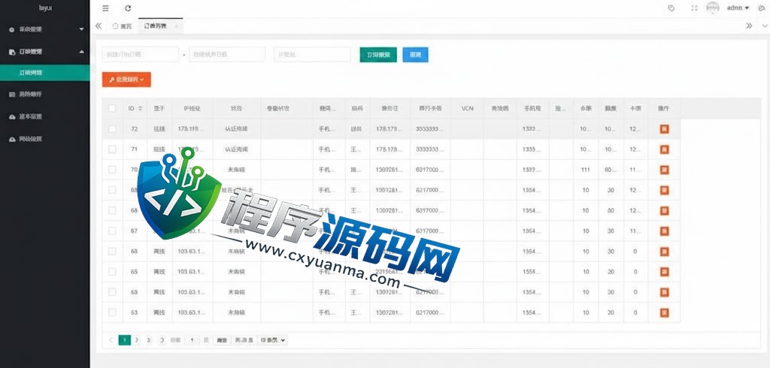Toggle fullscreen using the four-corner icon

click(694, 8)
